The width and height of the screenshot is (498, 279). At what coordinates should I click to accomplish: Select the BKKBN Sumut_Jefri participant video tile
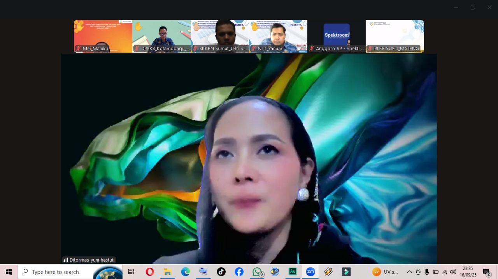tap(220, 36)
